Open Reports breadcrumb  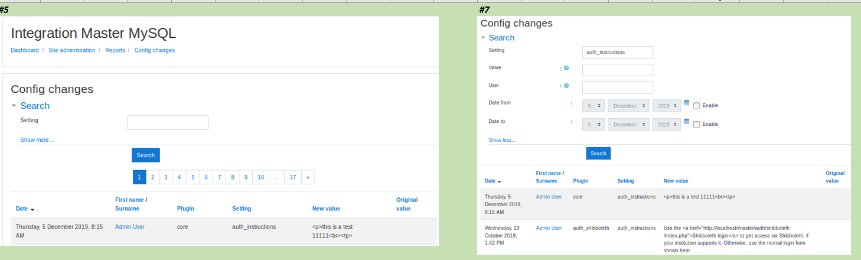pyautogui.click(x=115, y=50)
